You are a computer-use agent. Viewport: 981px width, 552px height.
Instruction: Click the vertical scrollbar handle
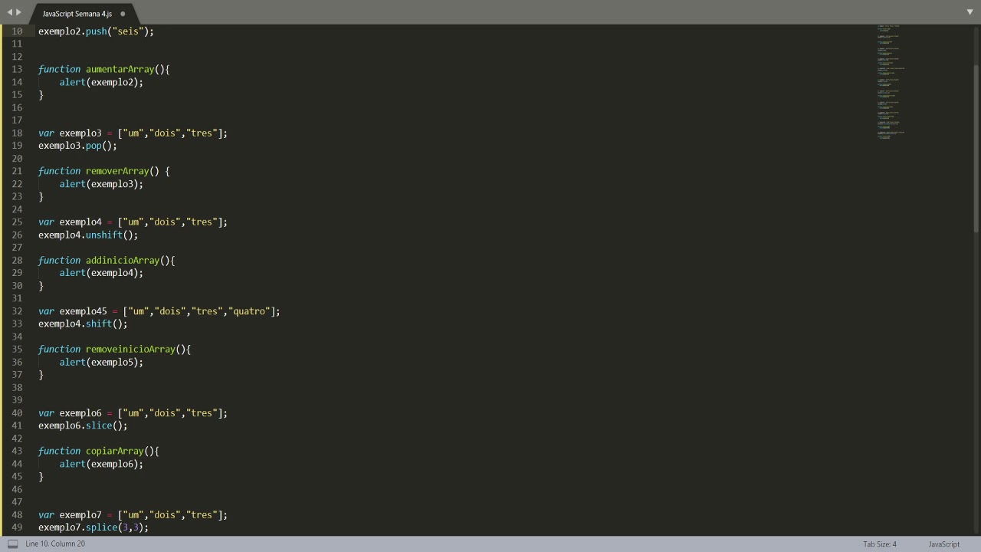[976, 146]
